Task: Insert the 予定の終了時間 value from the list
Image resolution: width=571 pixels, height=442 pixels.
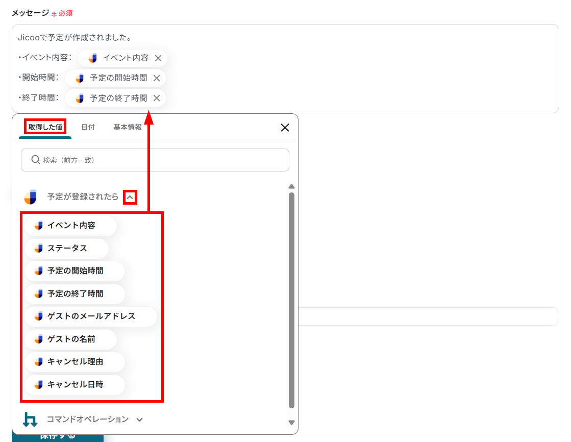Action: tap(75, 293)
